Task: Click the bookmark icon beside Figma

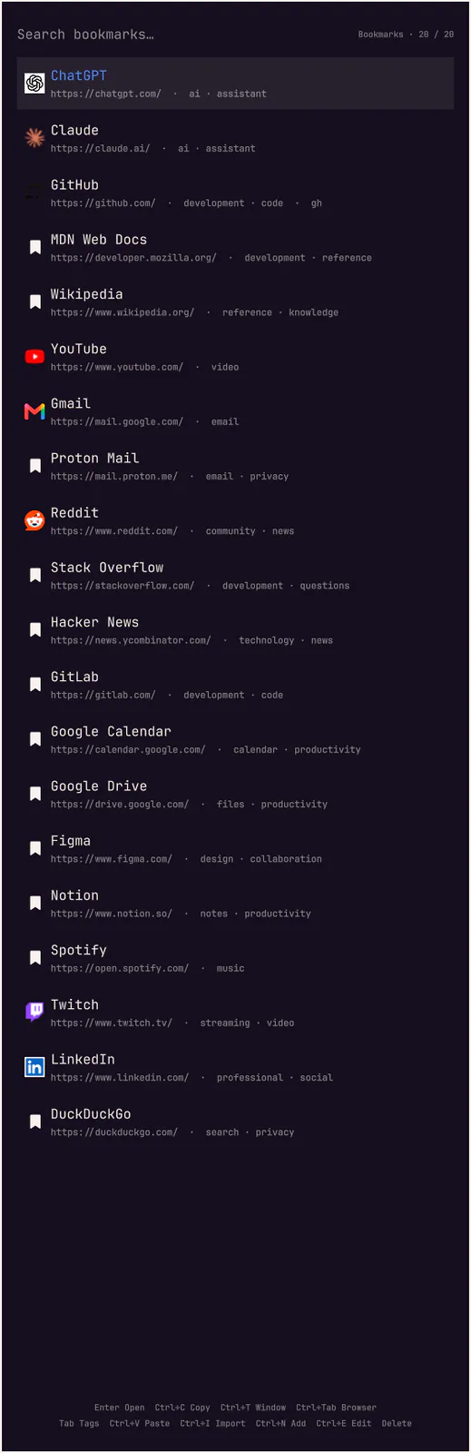Action: tap(35, 848)
